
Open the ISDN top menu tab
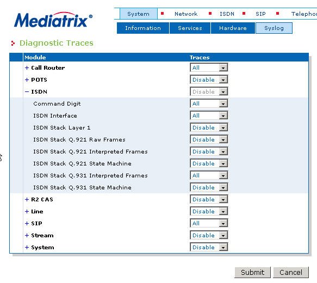227,14
